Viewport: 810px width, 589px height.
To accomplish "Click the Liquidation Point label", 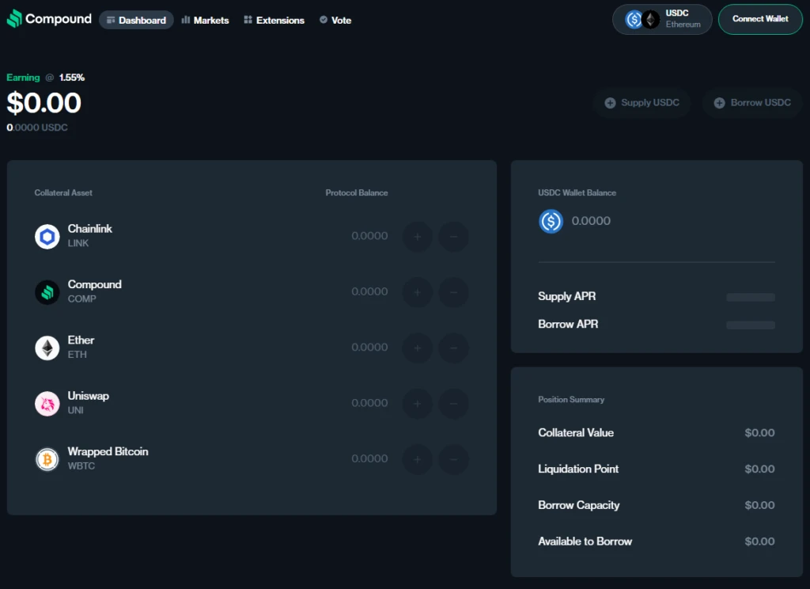I will [x=578, y=469].
